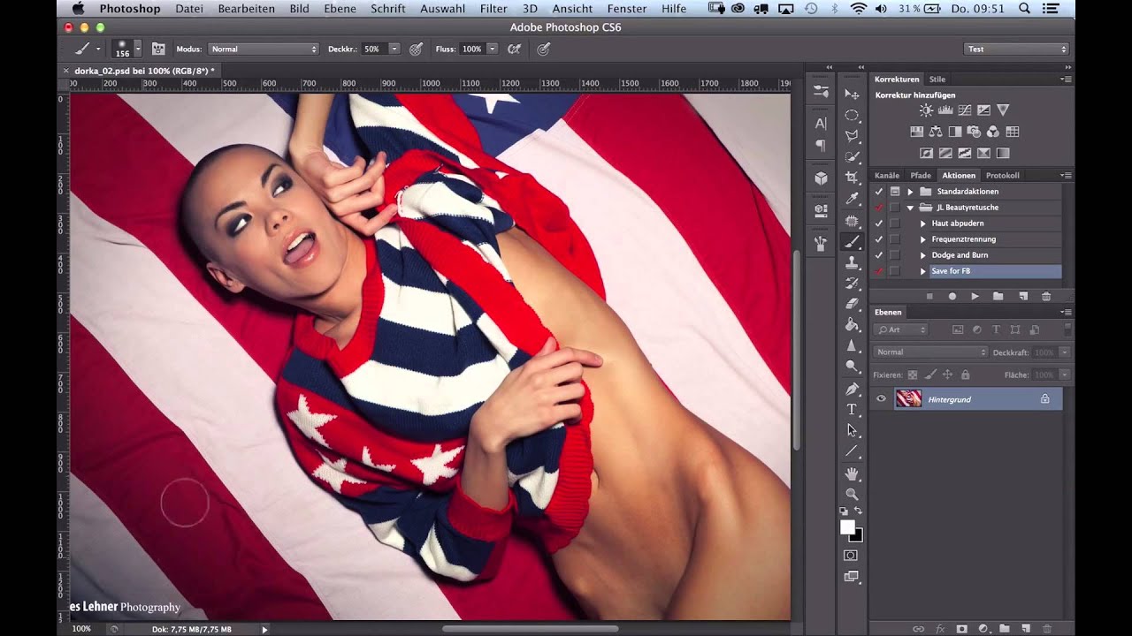1132x636 pixels.
Task: Select the Elliptical Marquee tool
Action: 852,115
